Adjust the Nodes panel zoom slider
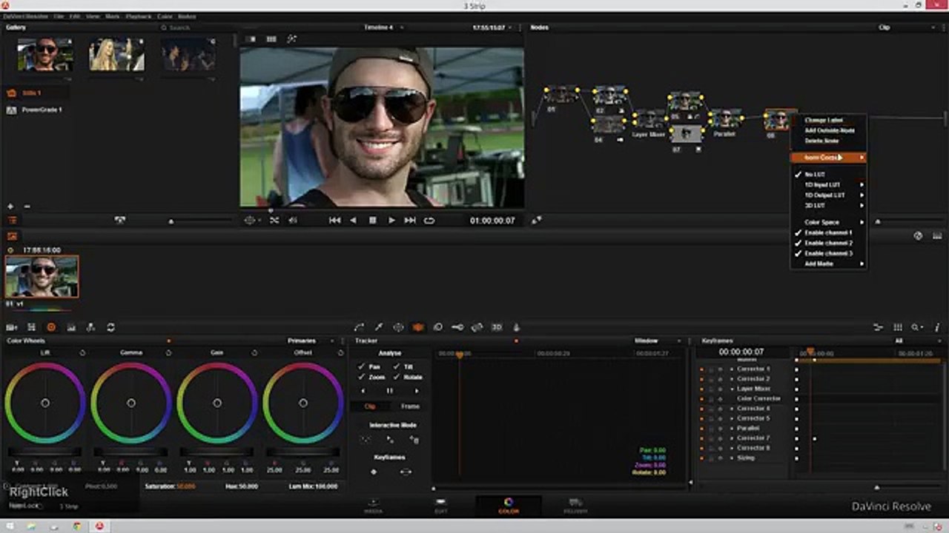This screenshot has width=949, height=533. tap(878, 222)
